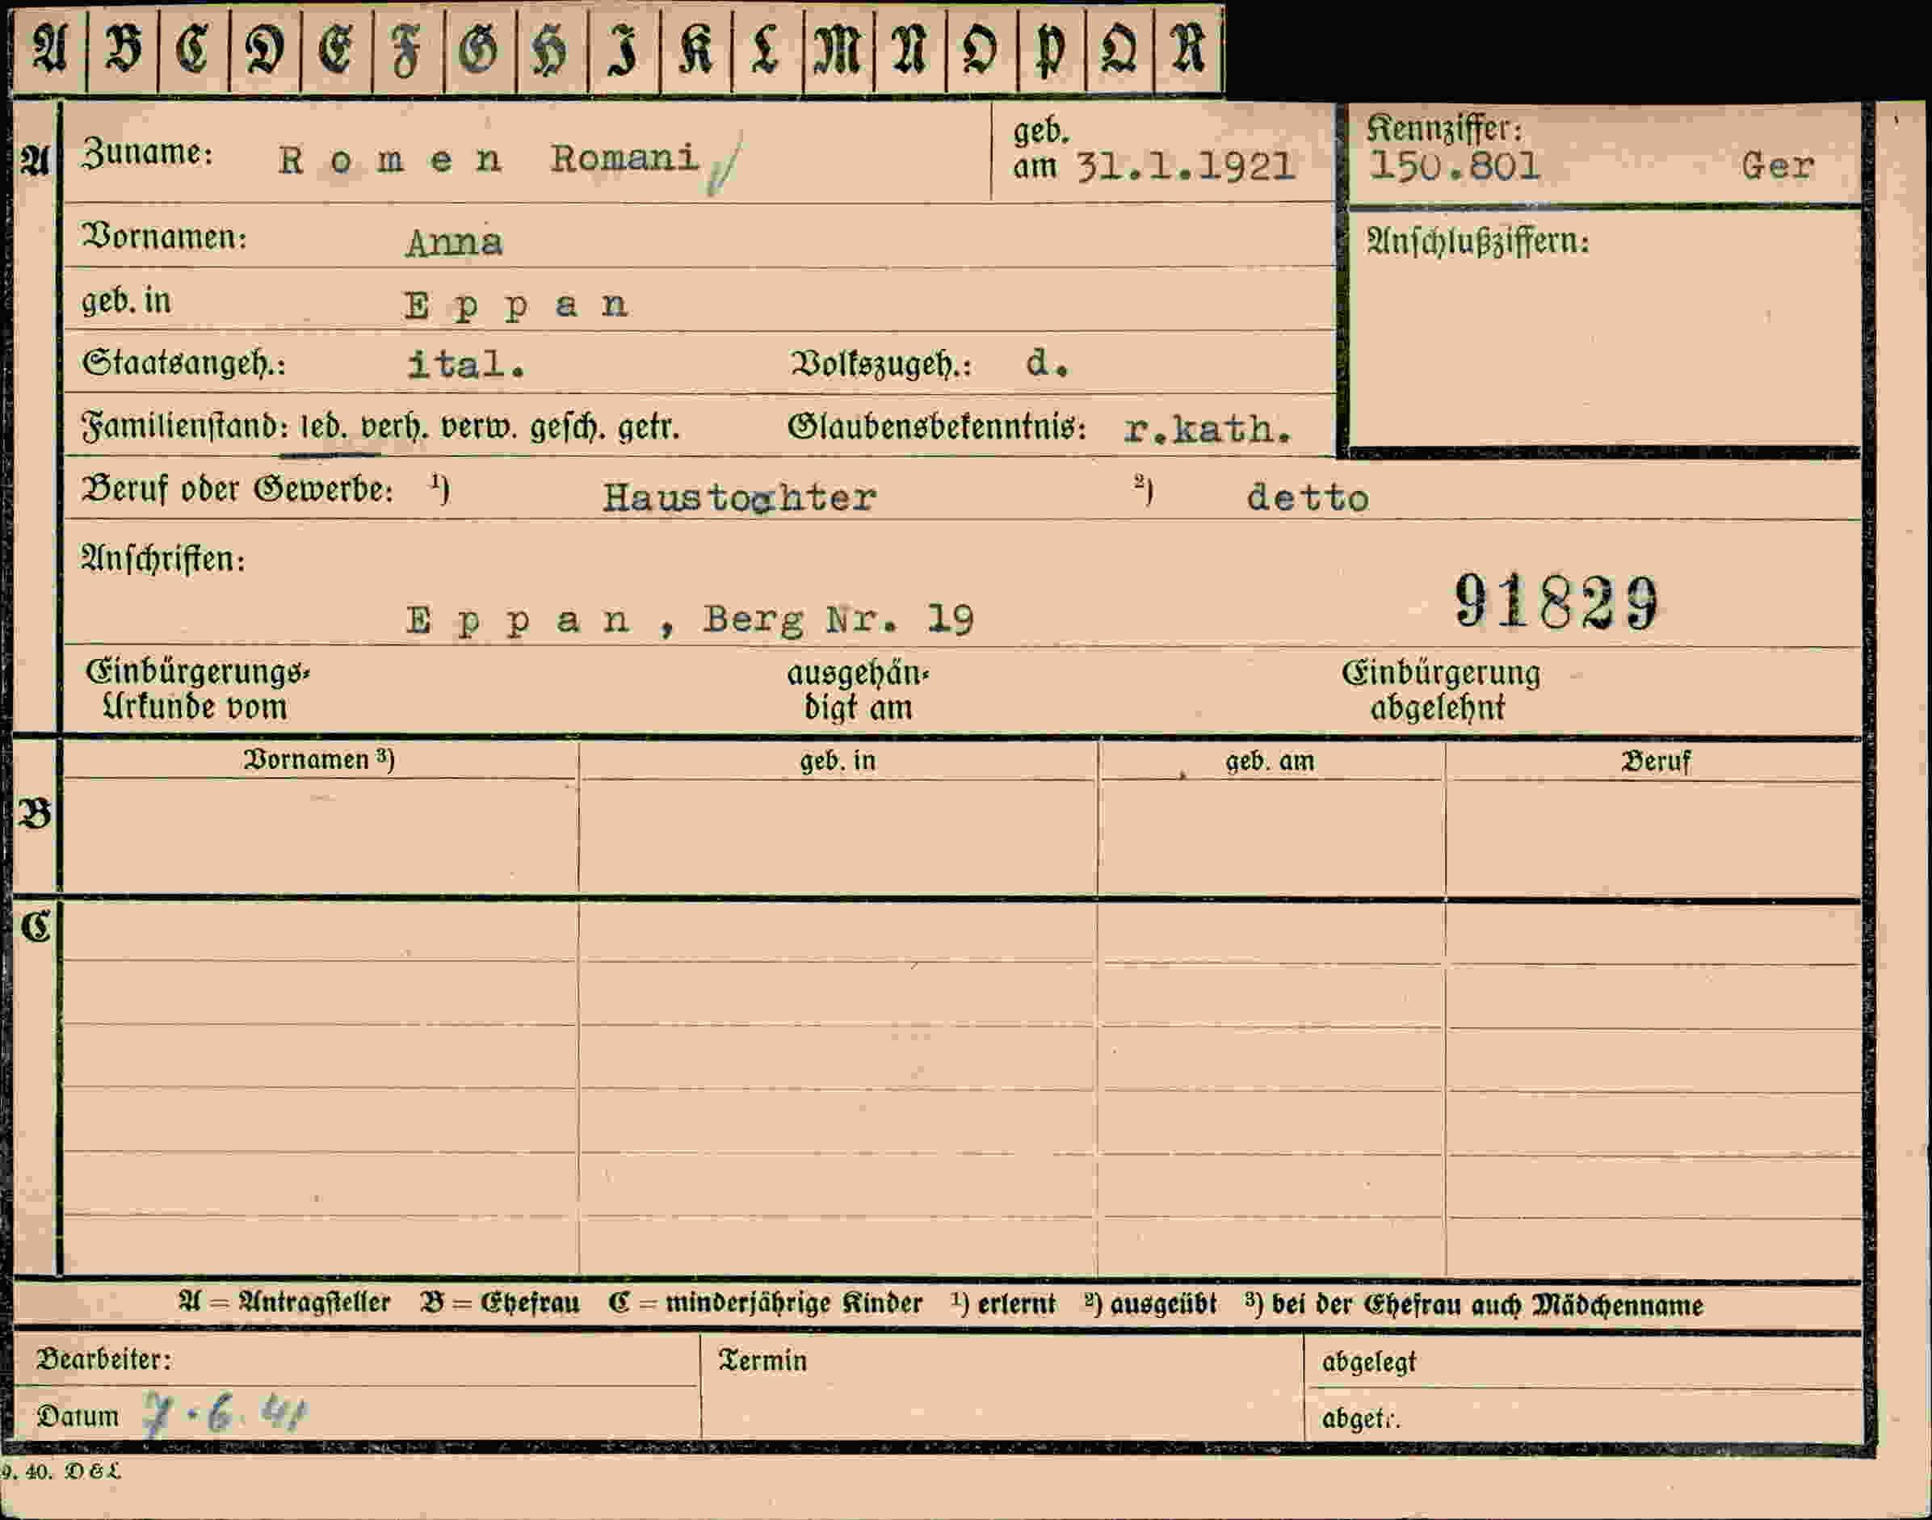The image size is (1932, 1520).
Task: Click the citizenship value 'ital.'
Action: 466,364
